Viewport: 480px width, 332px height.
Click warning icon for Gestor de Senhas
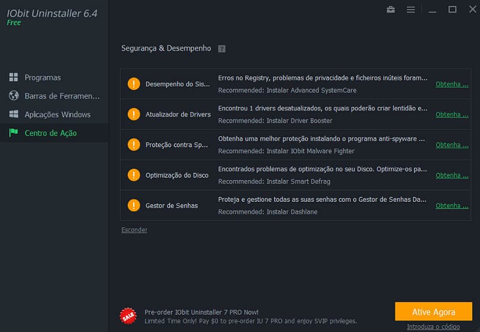[x=134, y=205]
